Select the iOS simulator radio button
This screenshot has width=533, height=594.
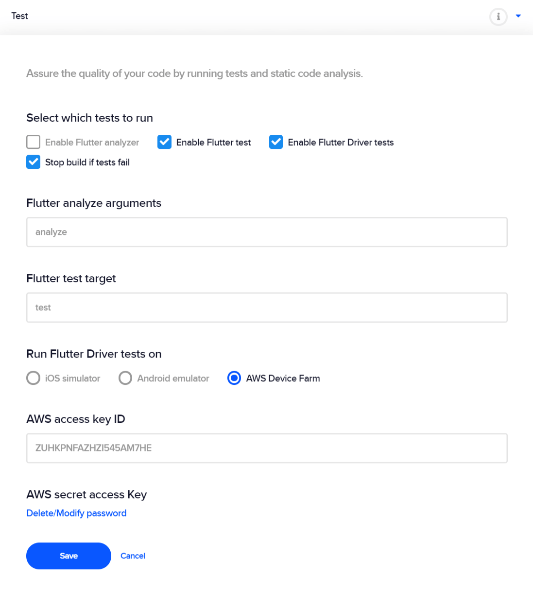pos(33,378)
